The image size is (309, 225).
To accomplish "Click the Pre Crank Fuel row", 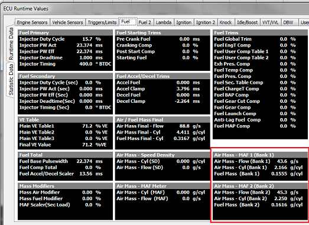I will tap(162, 39).
